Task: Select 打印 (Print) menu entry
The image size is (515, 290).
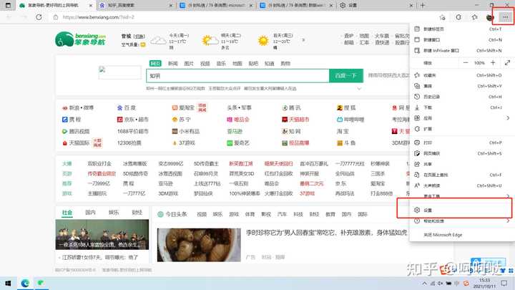Action: (x=462, y=142)
